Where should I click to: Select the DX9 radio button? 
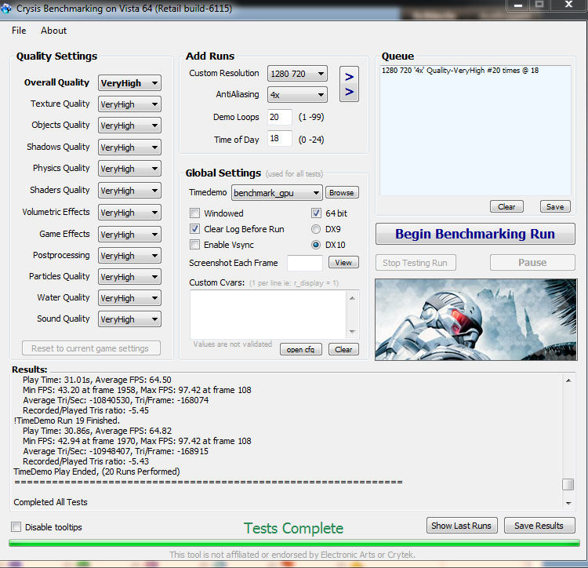[316, 229]
